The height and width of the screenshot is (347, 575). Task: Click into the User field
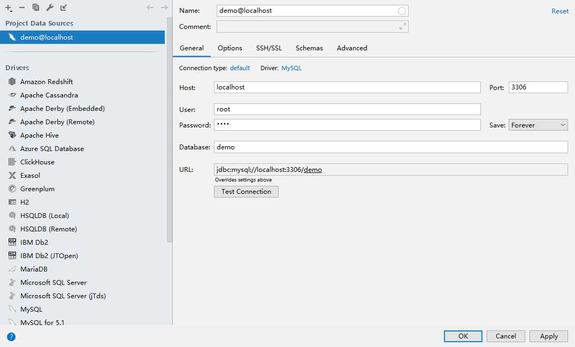click(x=347, y=109)
